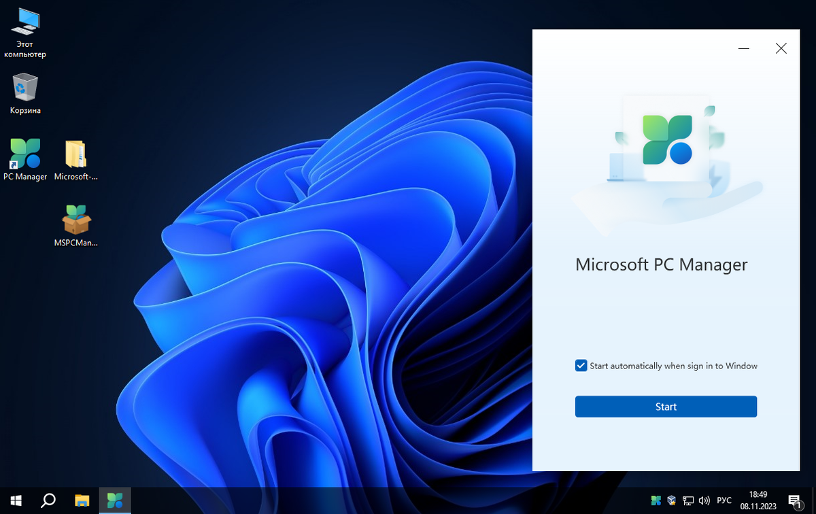Select the Этот компьютер desktop icon
The image size is (816, 514).
click(25, 33)
